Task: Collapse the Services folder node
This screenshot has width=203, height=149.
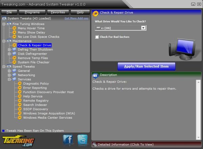Action: [9, 79]
